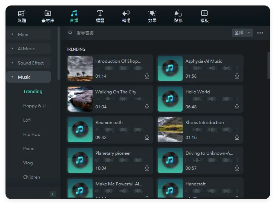Select the 標題 (Titles) tool icon
This screenshot has height=204, width=275.
coord(100,14)
